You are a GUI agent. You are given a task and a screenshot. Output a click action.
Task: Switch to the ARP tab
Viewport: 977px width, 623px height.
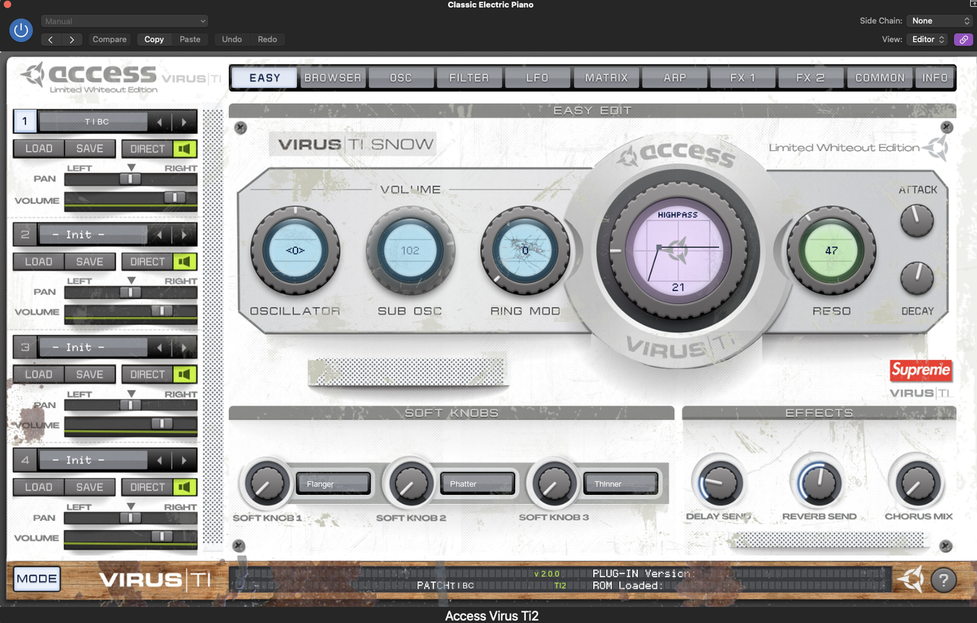click(x=675, y=78)
